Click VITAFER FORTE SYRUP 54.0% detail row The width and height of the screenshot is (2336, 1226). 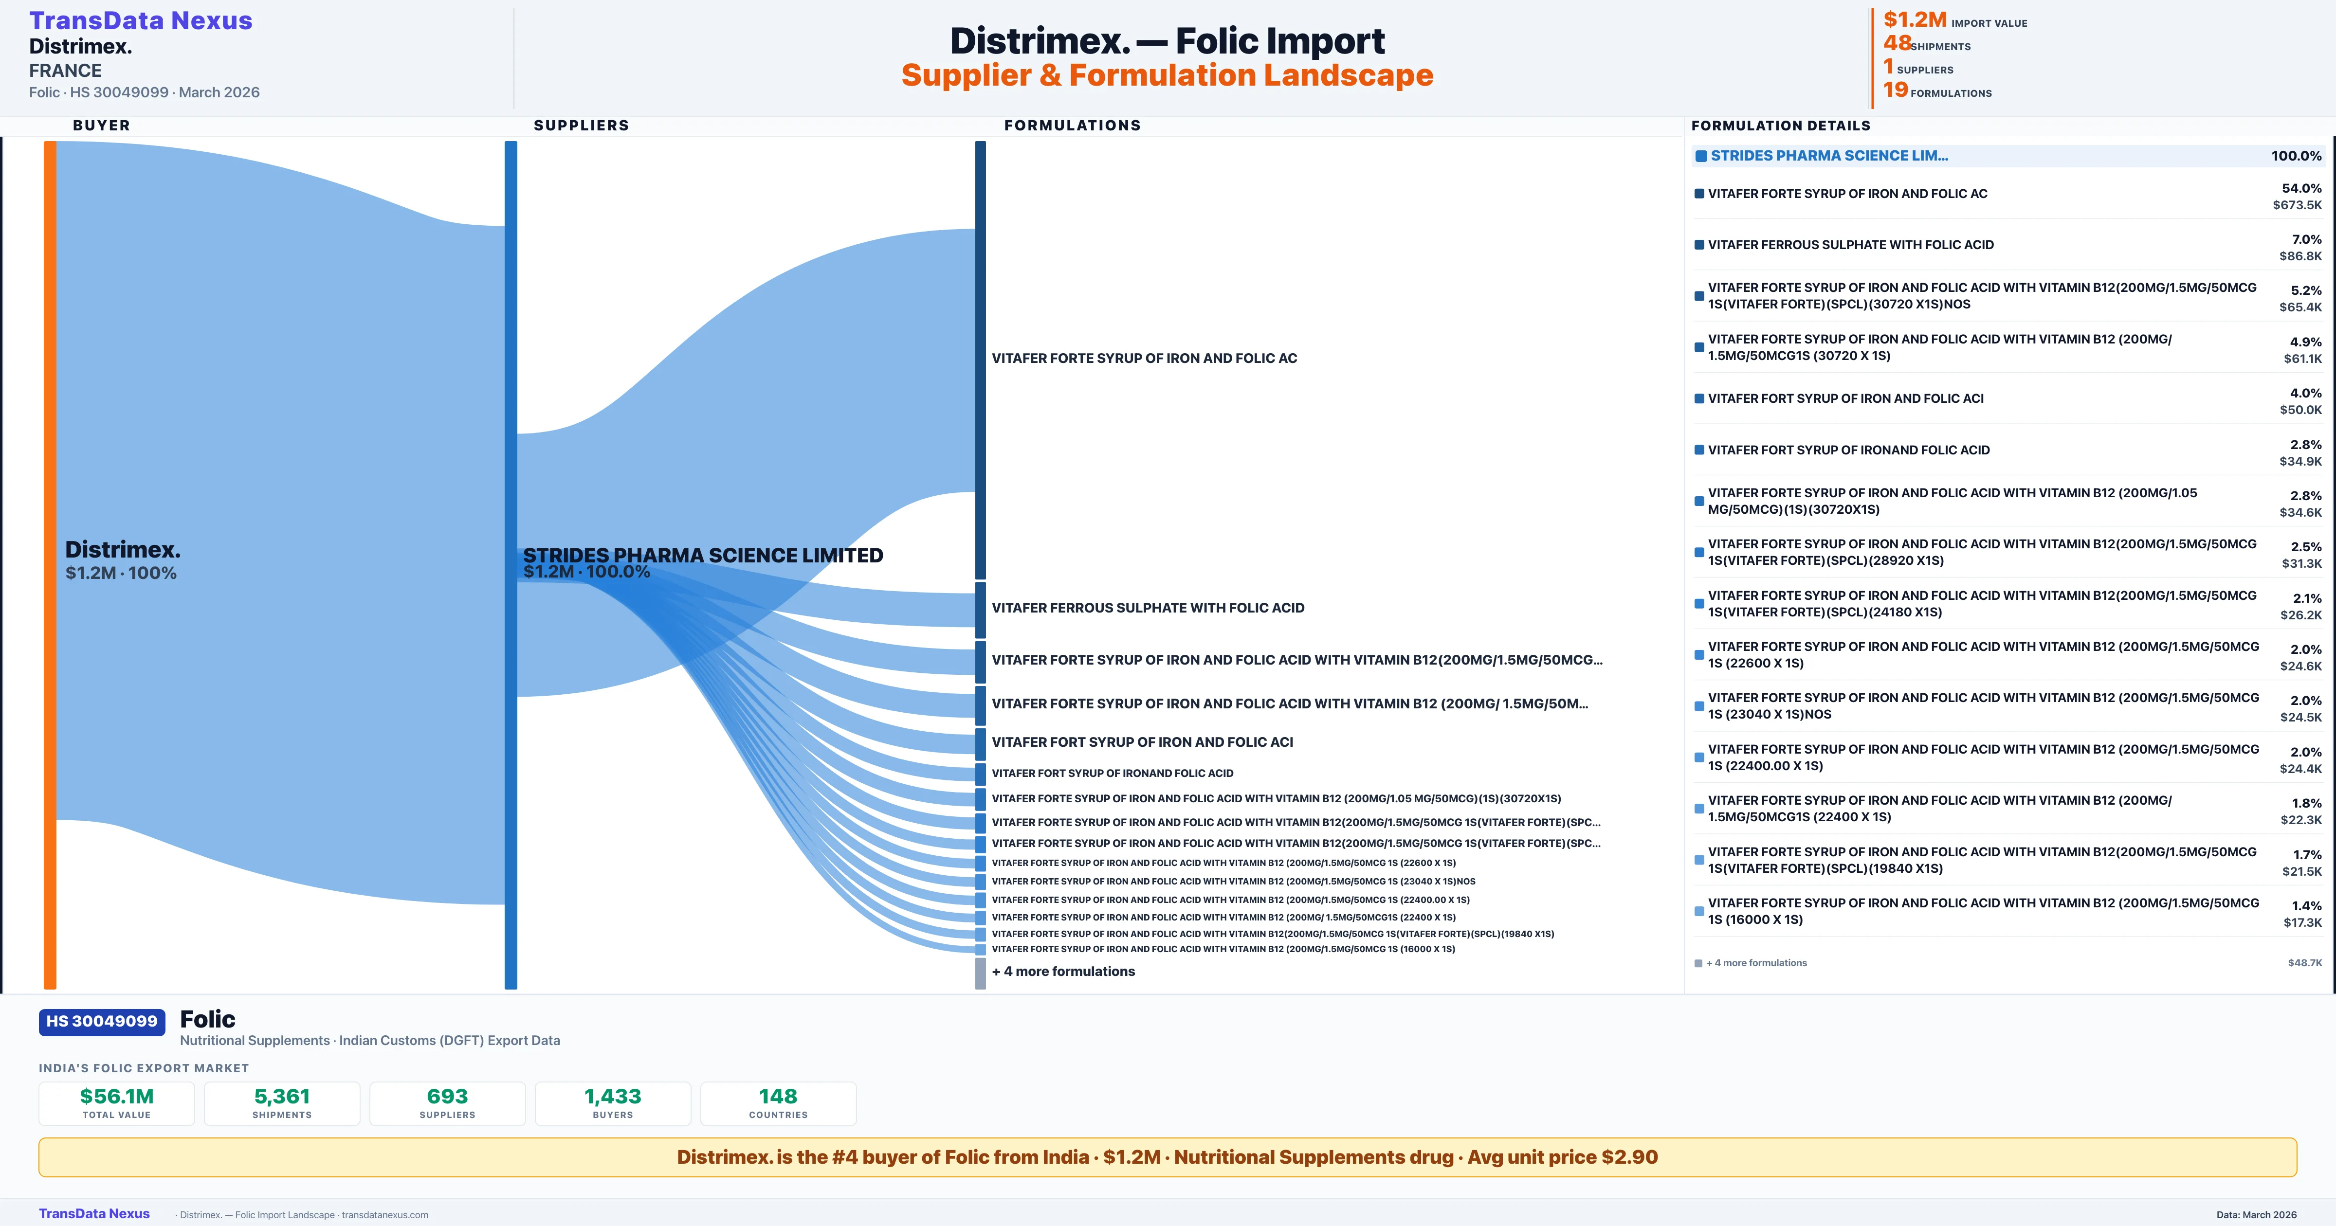[x=1847, y=194]
